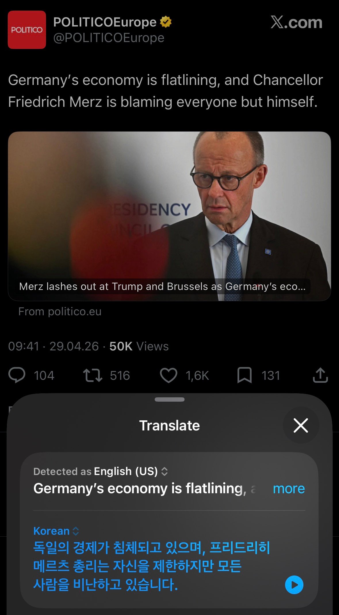This screenshot has height=615, width=339.
Task: Like the tweet with heart icon
Action: click(x=168, y=375)
